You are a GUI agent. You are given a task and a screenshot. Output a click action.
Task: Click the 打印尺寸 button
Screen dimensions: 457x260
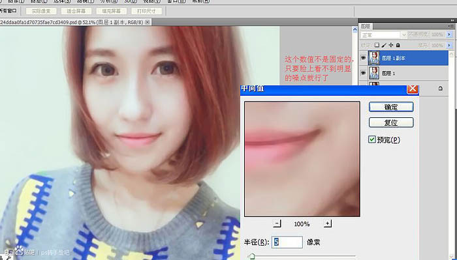(x=146, y=11)
